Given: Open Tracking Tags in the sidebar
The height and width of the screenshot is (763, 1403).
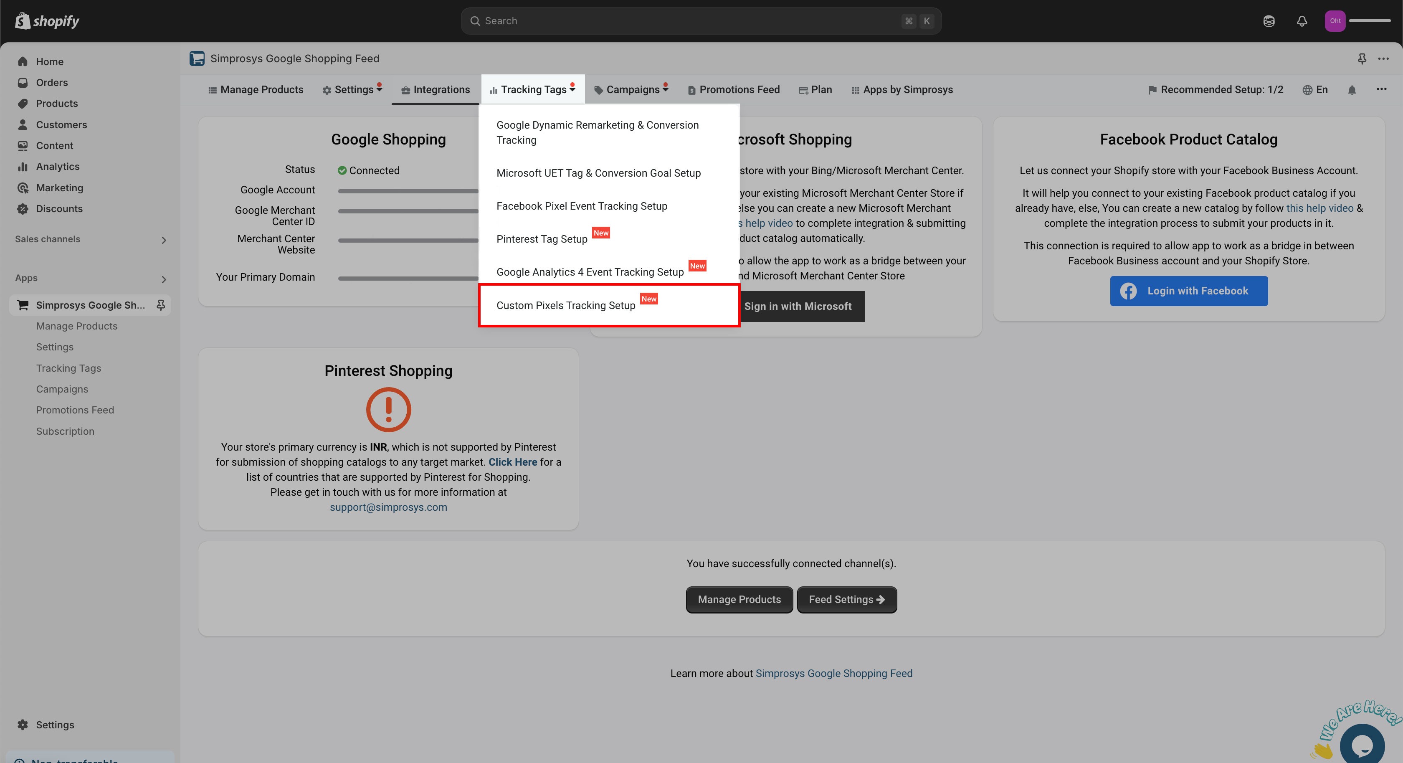Looking at the screenshot, I should coord(68,368).
